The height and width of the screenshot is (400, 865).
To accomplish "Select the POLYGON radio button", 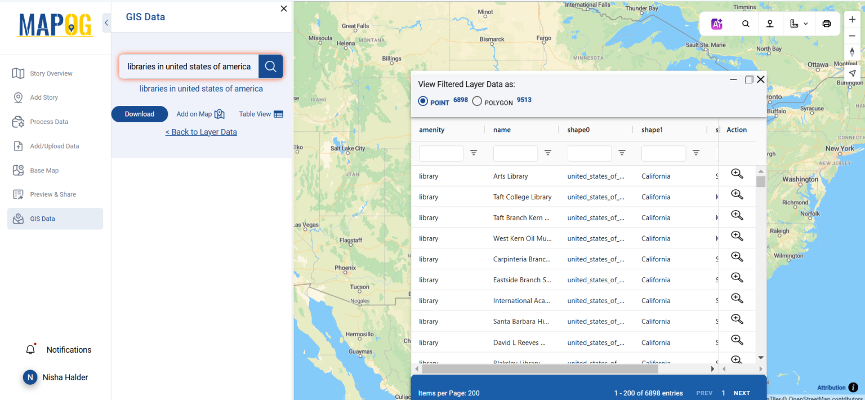I will pos(477,101).
